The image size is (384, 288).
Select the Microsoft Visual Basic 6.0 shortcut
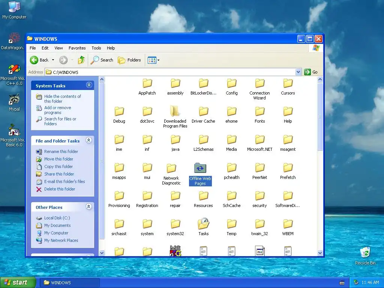(x=13, y=135)
